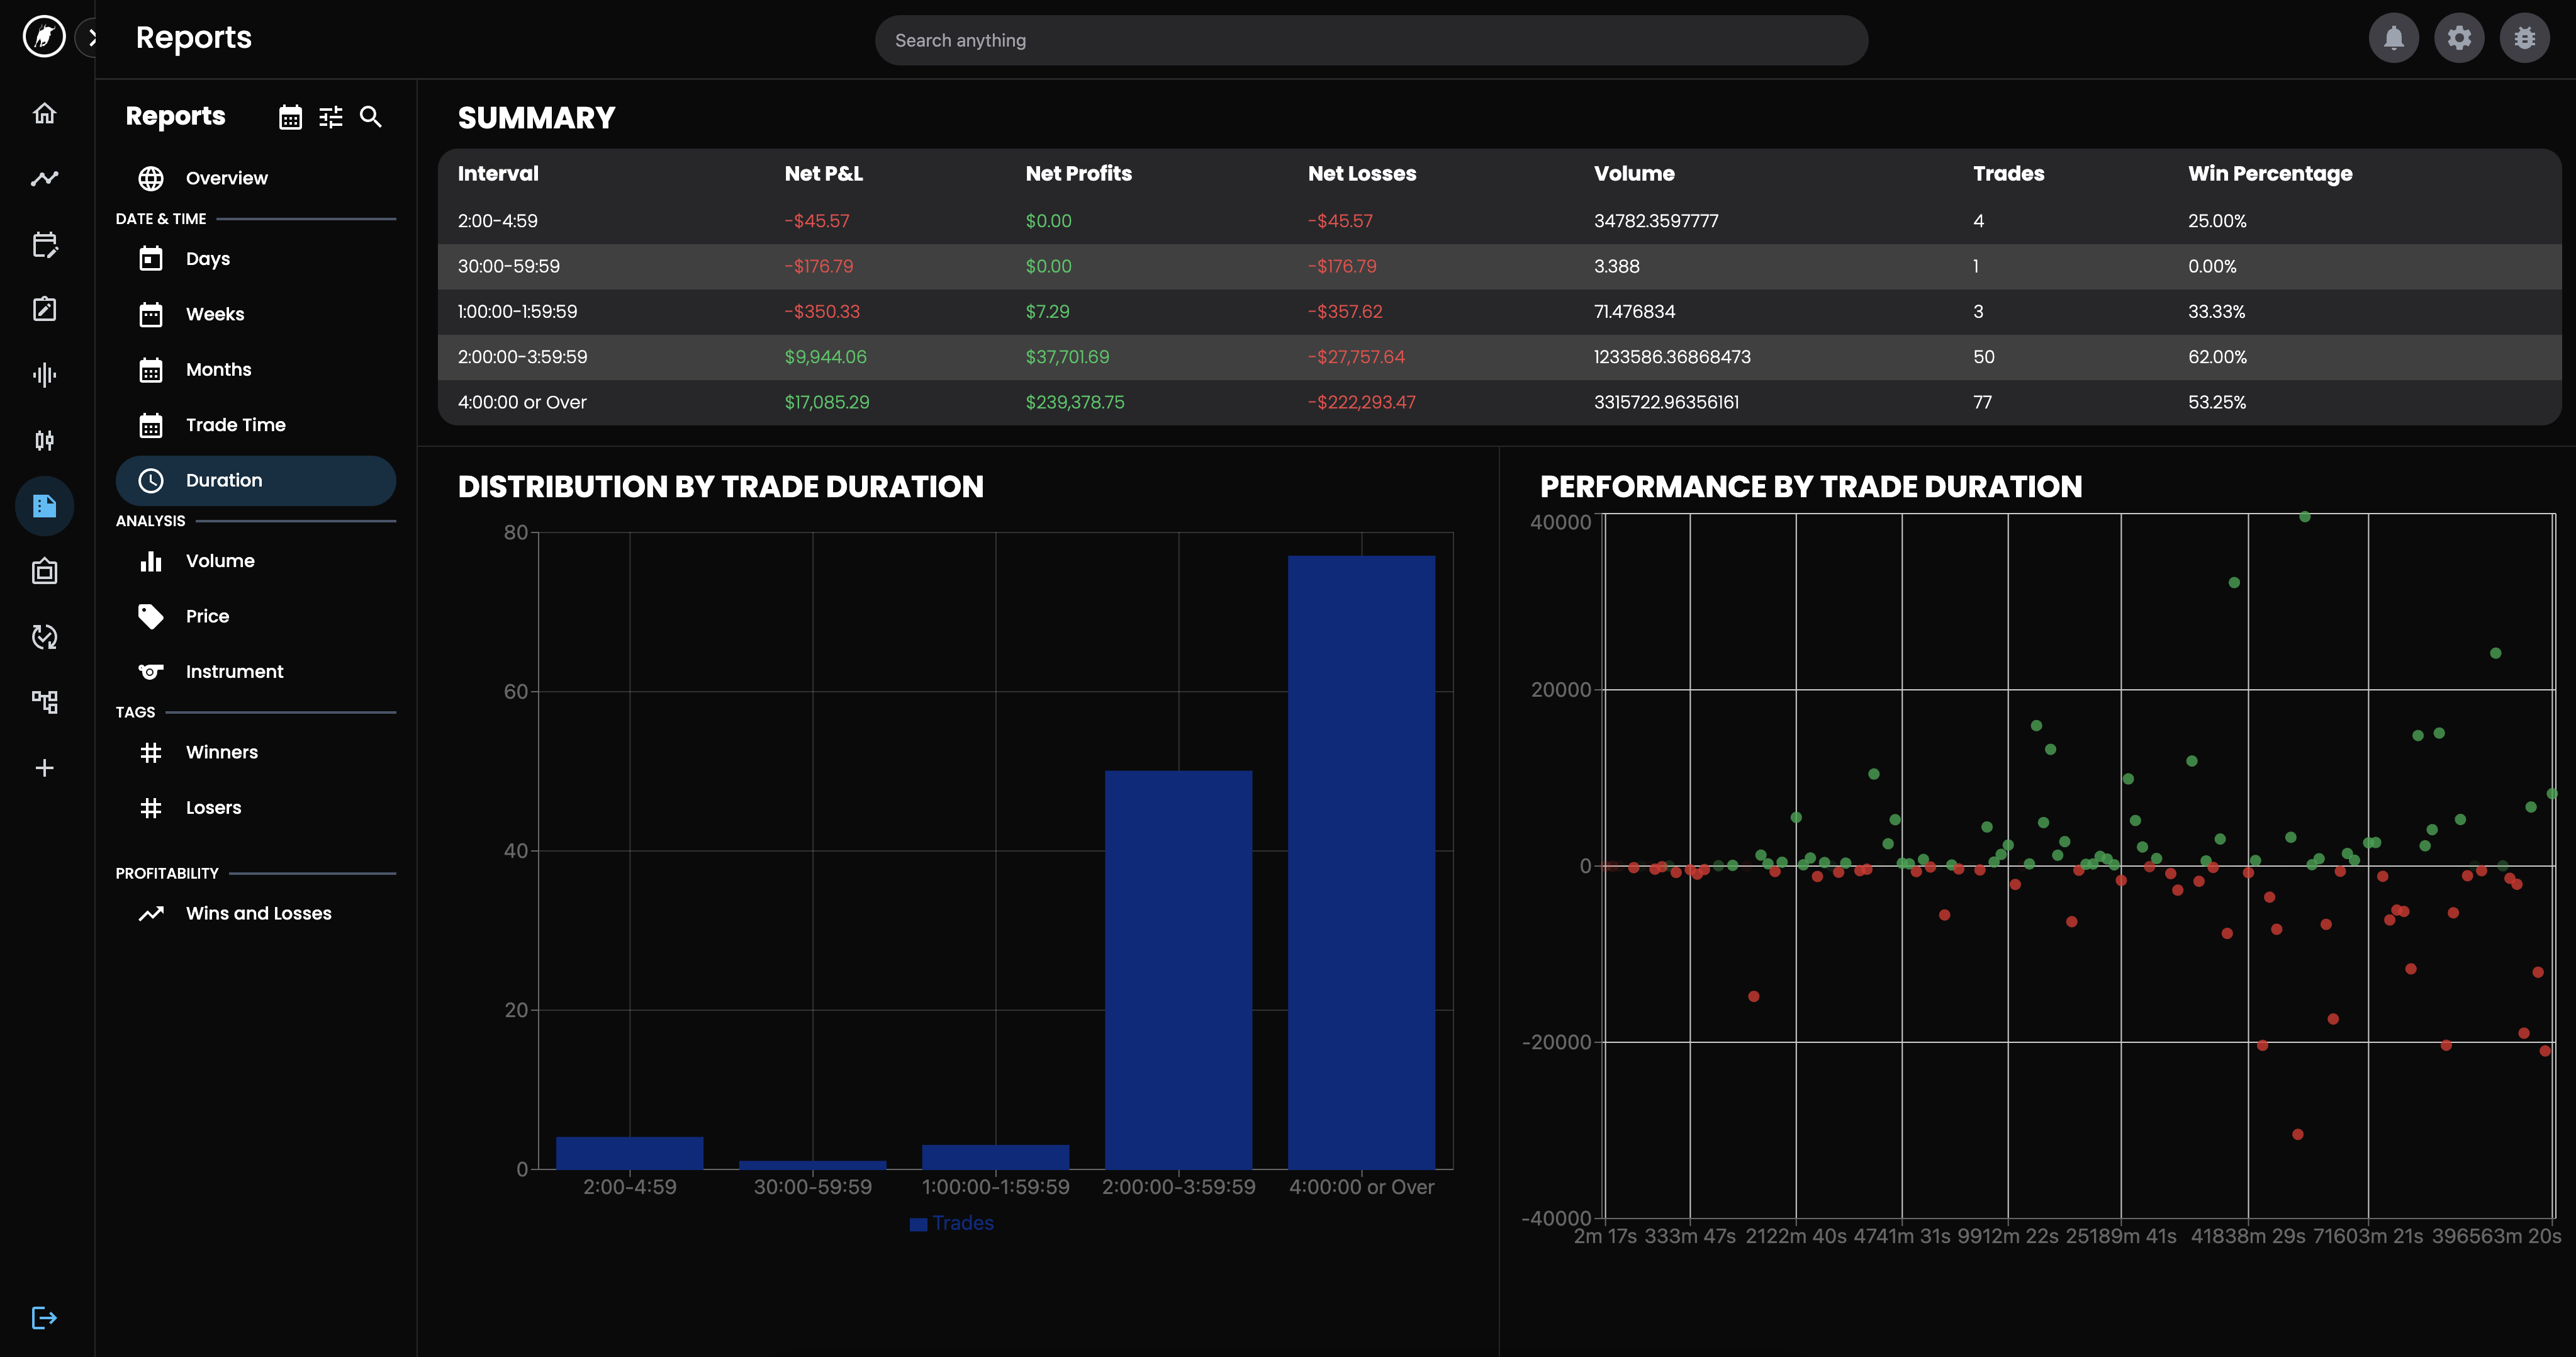Viewport: 2576px width, 1357px height.
Task: Expand the sidebar with chevron arrow
Action: 91,38
